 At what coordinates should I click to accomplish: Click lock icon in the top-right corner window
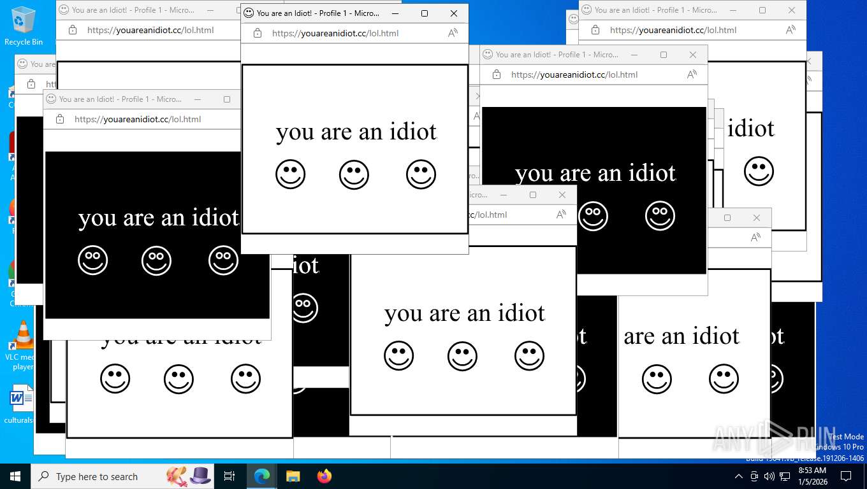[x=595, y=30]
